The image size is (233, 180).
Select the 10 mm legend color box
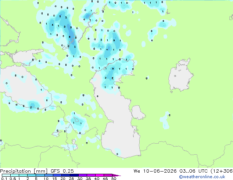[x=49, y=175]
